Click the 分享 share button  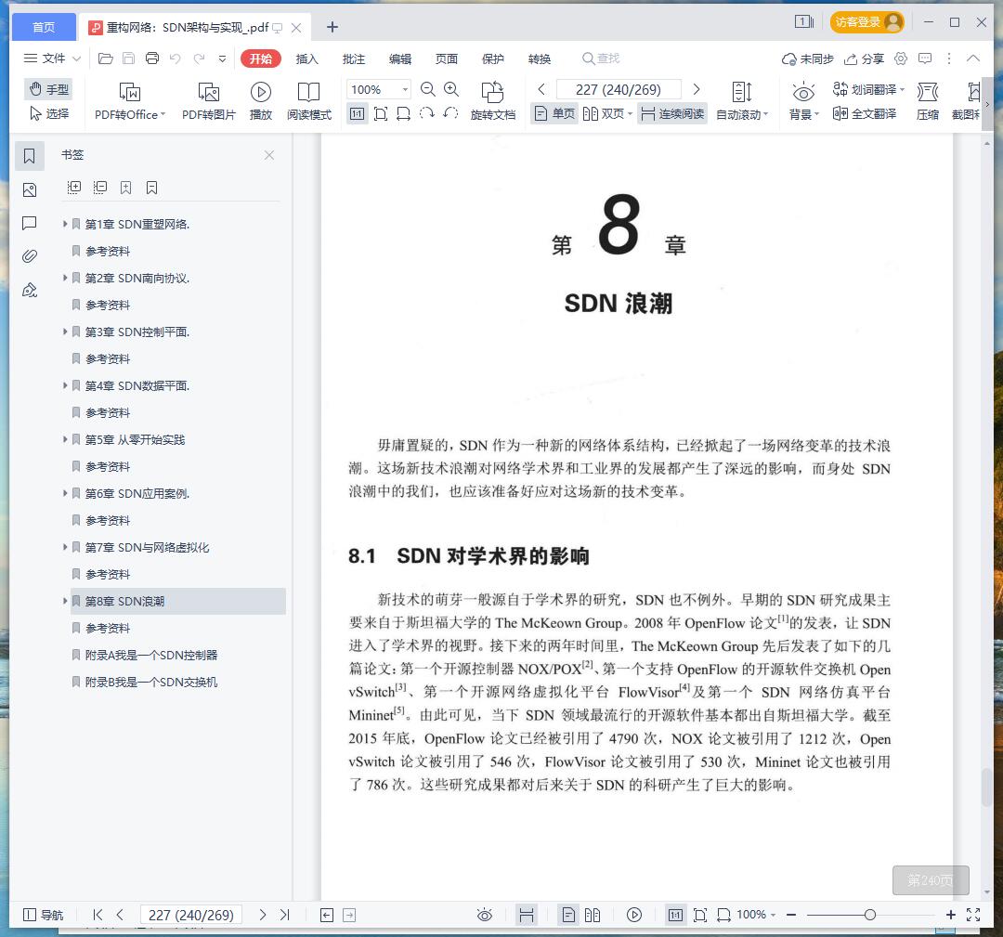pos(864,59)
